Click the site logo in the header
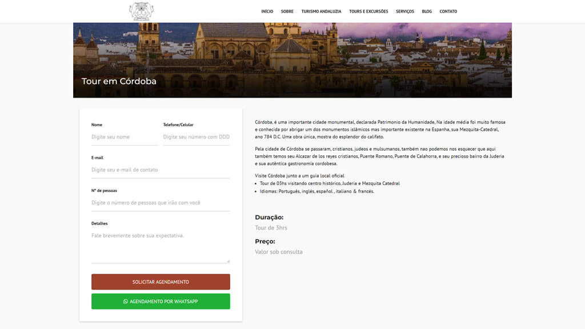 142,11
